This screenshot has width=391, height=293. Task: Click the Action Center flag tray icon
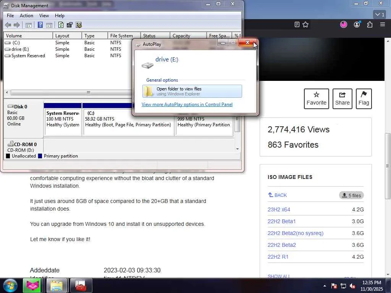click(334, 286)
